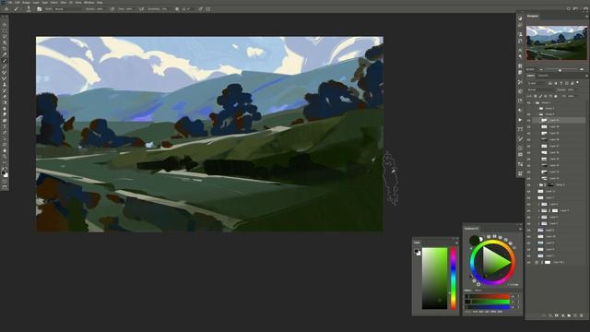Hide the Color Fill 1 layer
This screenshot has height=332, width=590.
point(528,262)
